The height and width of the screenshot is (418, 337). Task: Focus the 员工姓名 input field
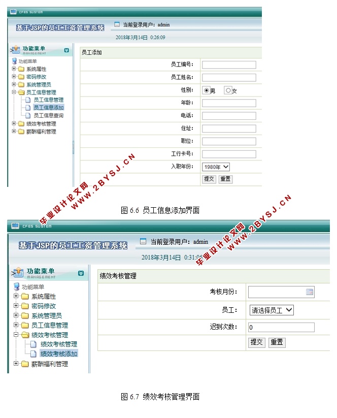[229, 78]
